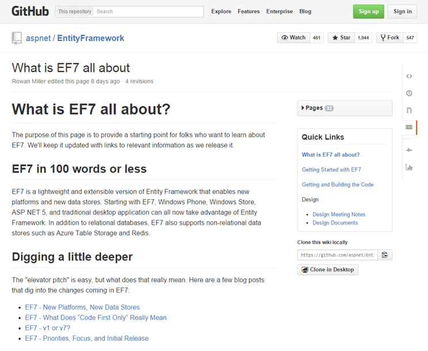View the 547 forks count

410,38
